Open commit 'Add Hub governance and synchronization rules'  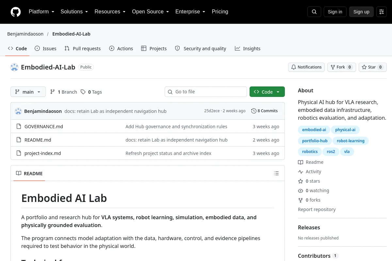(x=176, y=127)
